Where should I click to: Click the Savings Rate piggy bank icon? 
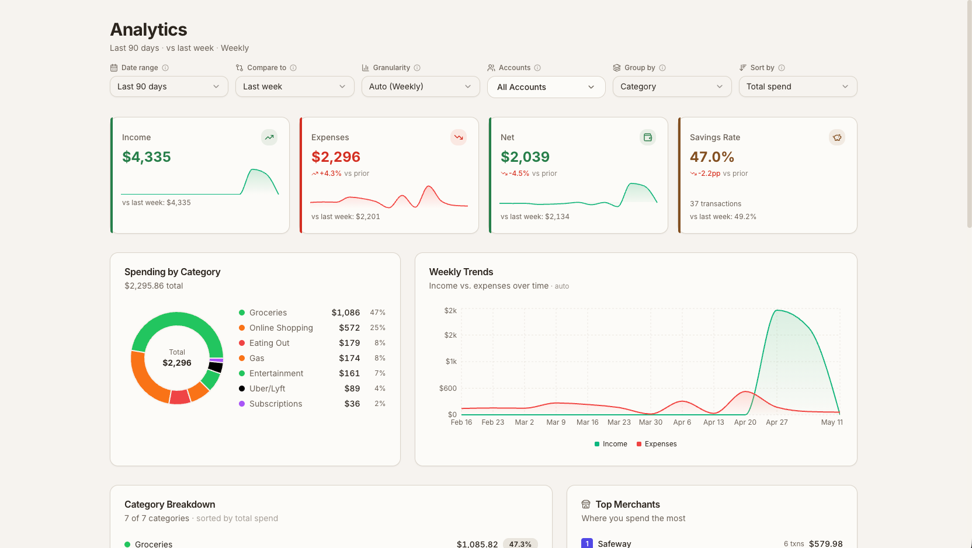[x=837, y=137]
